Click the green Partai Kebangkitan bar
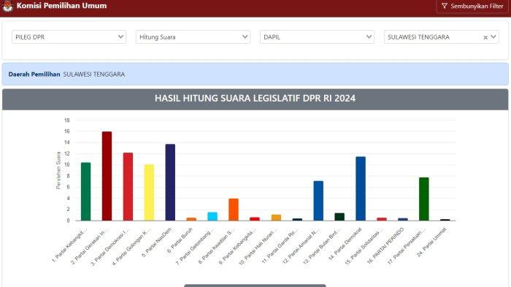This screenshot has width=511, height=287. [x=85, y=191]
